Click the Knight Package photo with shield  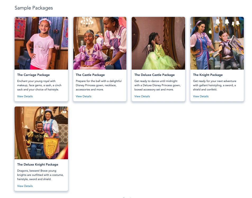[x=217, y=43]
